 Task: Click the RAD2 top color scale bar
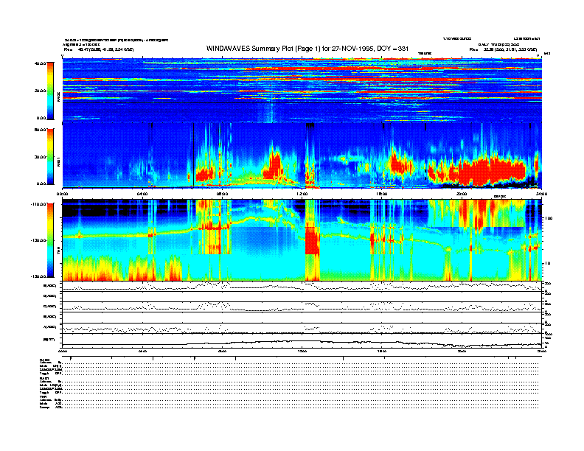click(x=50, y=91)
